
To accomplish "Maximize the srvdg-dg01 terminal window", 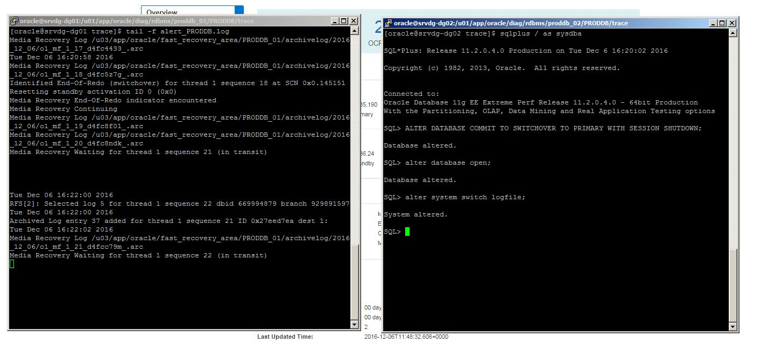I will [x=344, y=21].
